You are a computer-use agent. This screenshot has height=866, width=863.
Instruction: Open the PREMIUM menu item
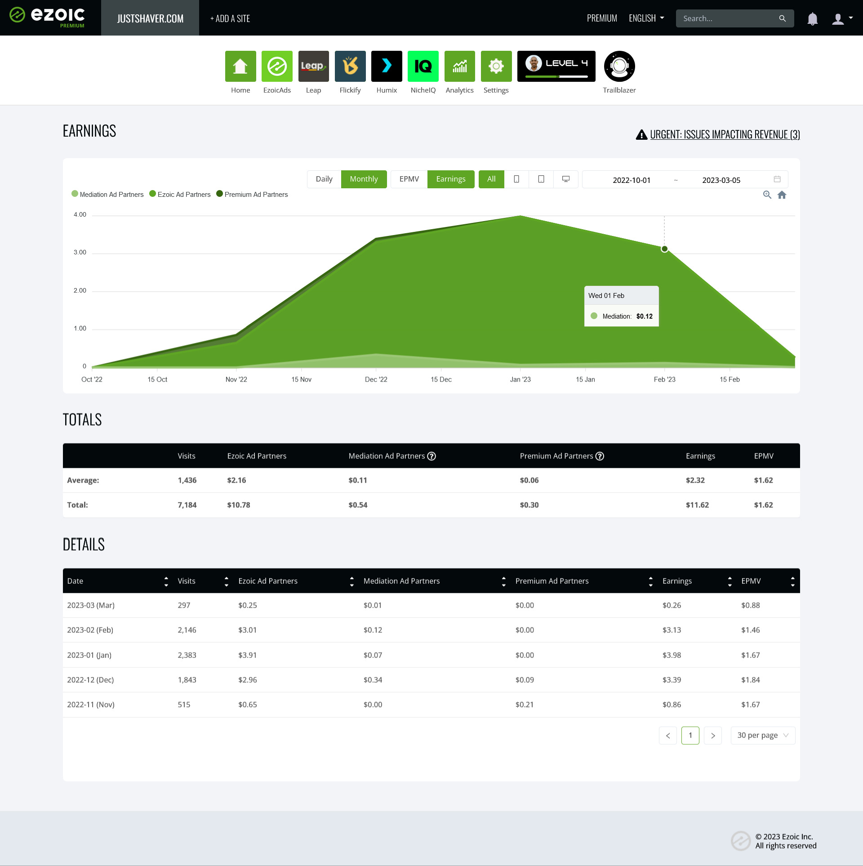click(x=602, y=18)
